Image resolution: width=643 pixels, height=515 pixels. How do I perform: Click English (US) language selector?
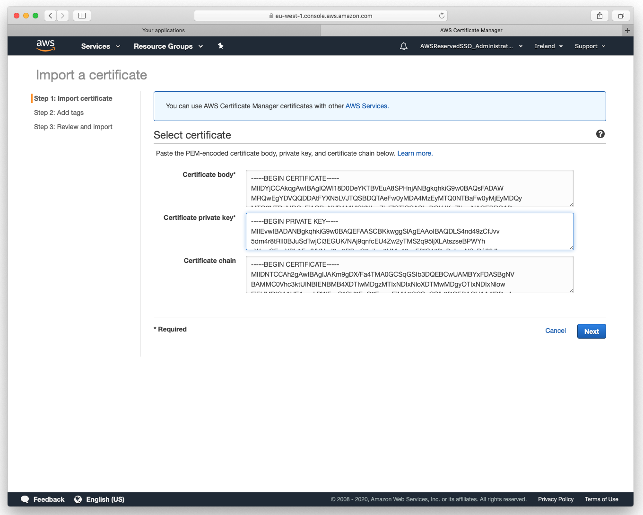105,499
